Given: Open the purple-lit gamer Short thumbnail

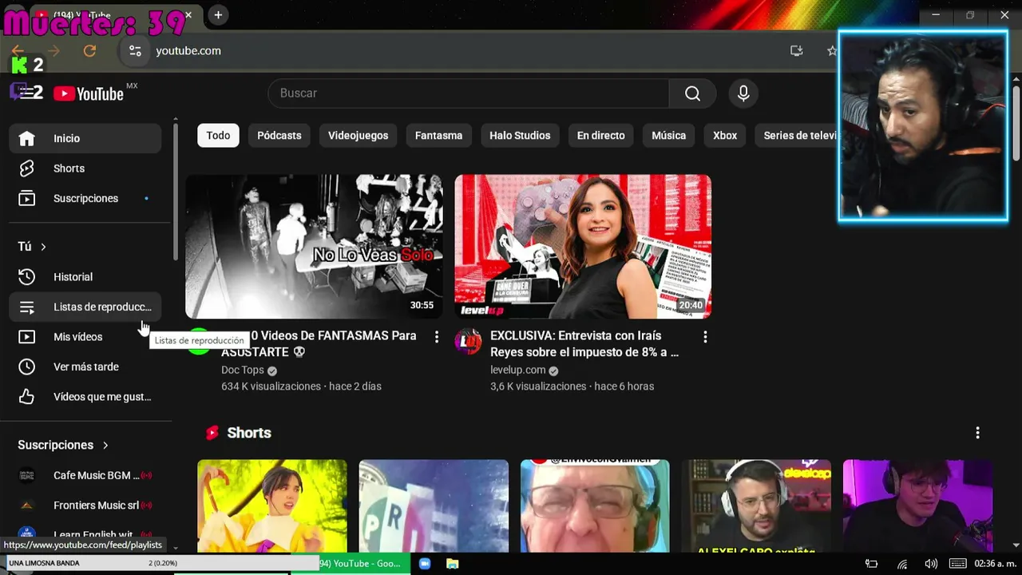Looking at the screenshot, I should (917, 506).
